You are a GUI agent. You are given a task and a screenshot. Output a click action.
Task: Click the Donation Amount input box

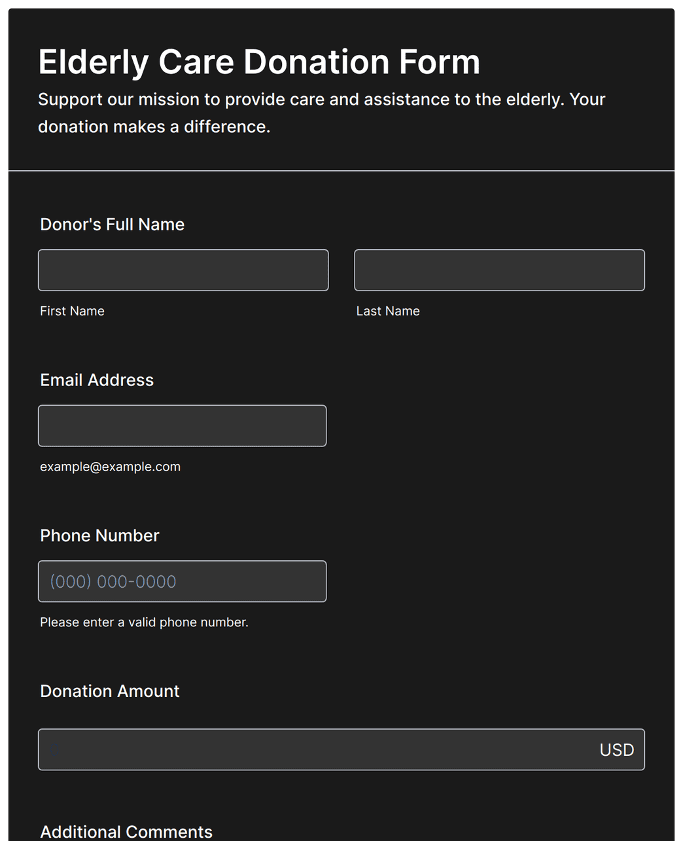341,749
